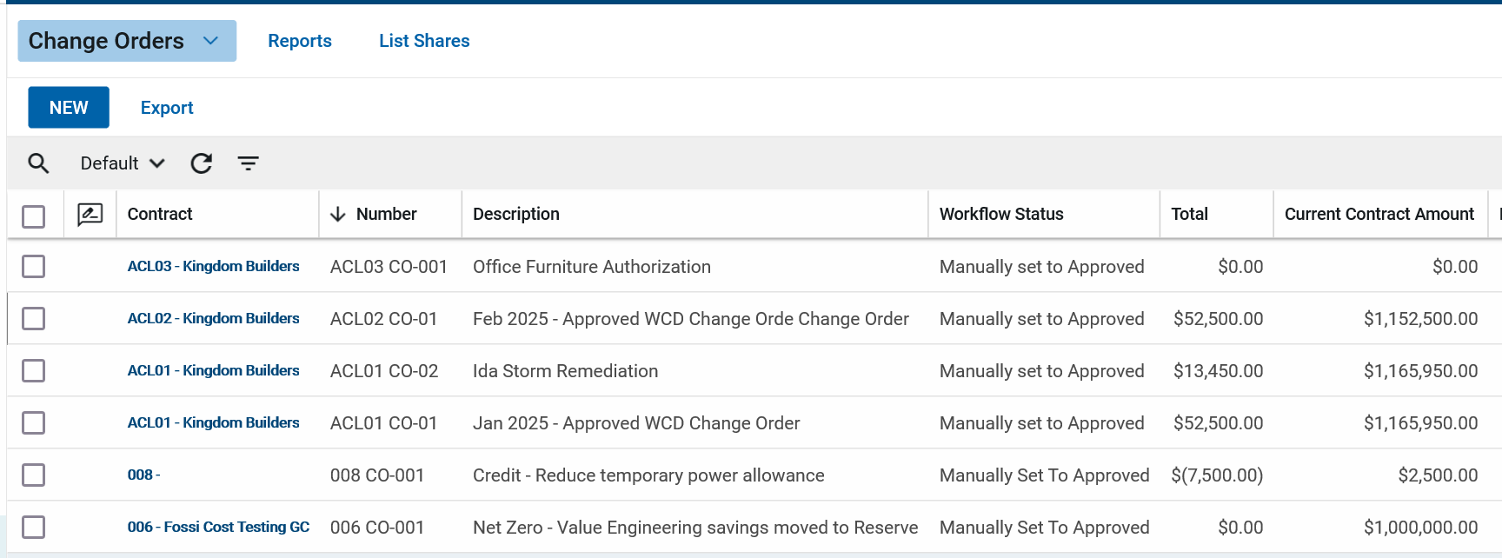Tick the 006 CO-001 row checkbox
1502x558 pixels.
(x=34, y=528)
